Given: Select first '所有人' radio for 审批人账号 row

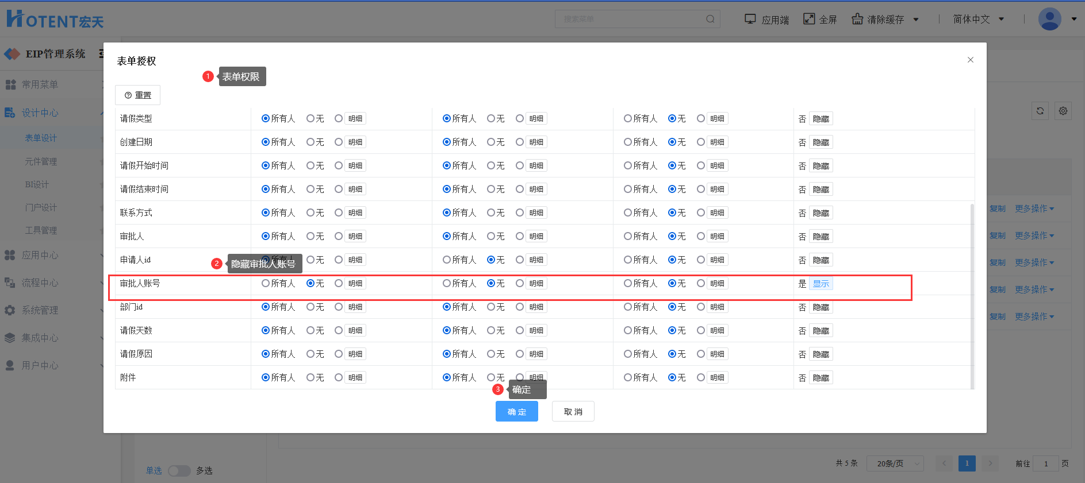Looking at the screenshot, I should pyautogui.click(x=266, y=283).
